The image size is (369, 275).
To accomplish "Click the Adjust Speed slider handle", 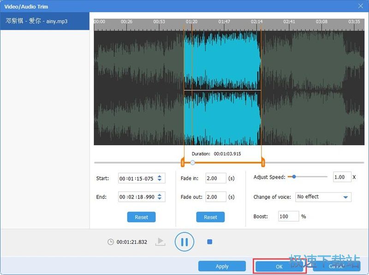I will [294, 177].
